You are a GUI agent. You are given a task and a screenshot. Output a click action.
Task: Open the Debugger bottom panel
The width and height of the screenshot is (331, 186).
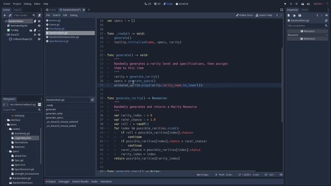pyautogui.click(x=64, y=181)
